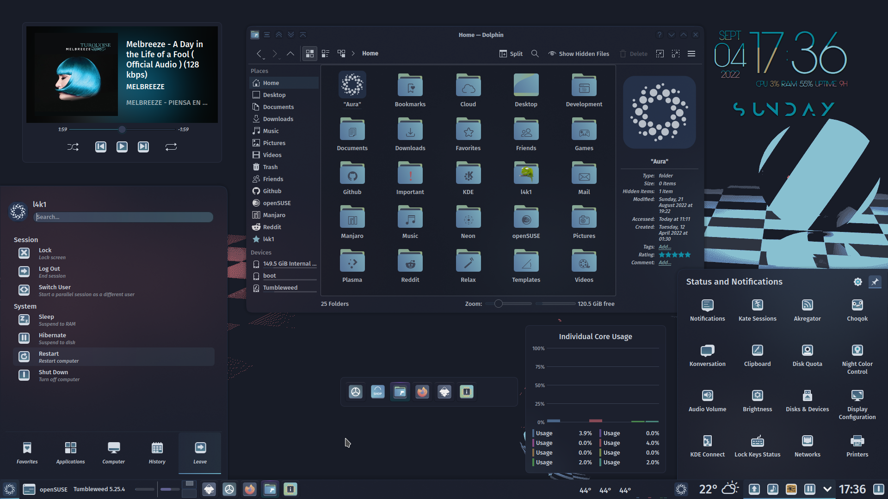Switch to History launcher tab

tap(157, 453)
